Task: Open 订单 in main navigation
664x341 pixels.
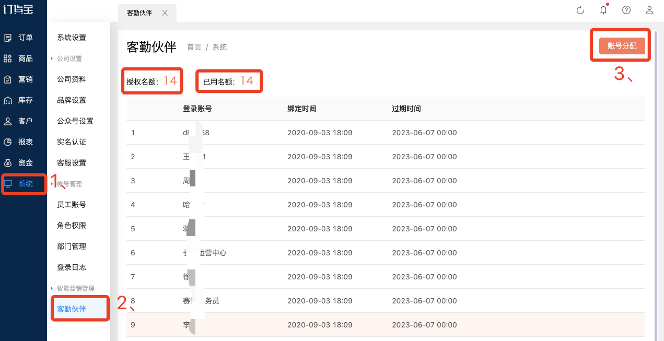Action: click(26, 38)
